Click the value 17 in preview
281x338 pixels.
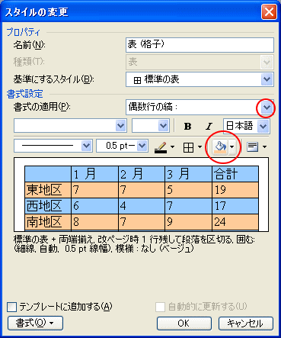click(x=220, y=206)
